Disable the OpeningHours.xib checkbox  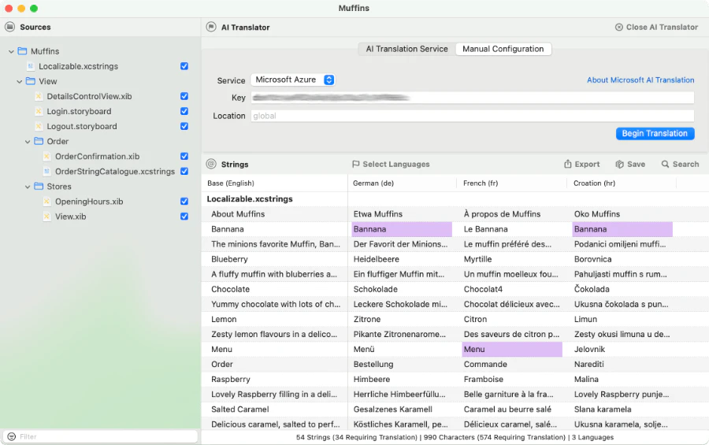[x=184, y=202]
